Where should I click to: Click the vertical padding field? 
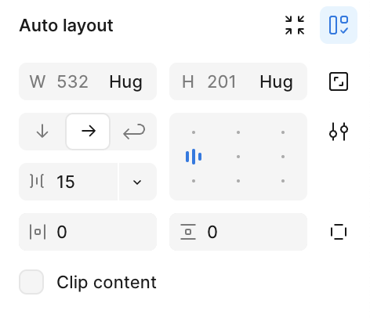pyautogui.click(x=238, y=232)
